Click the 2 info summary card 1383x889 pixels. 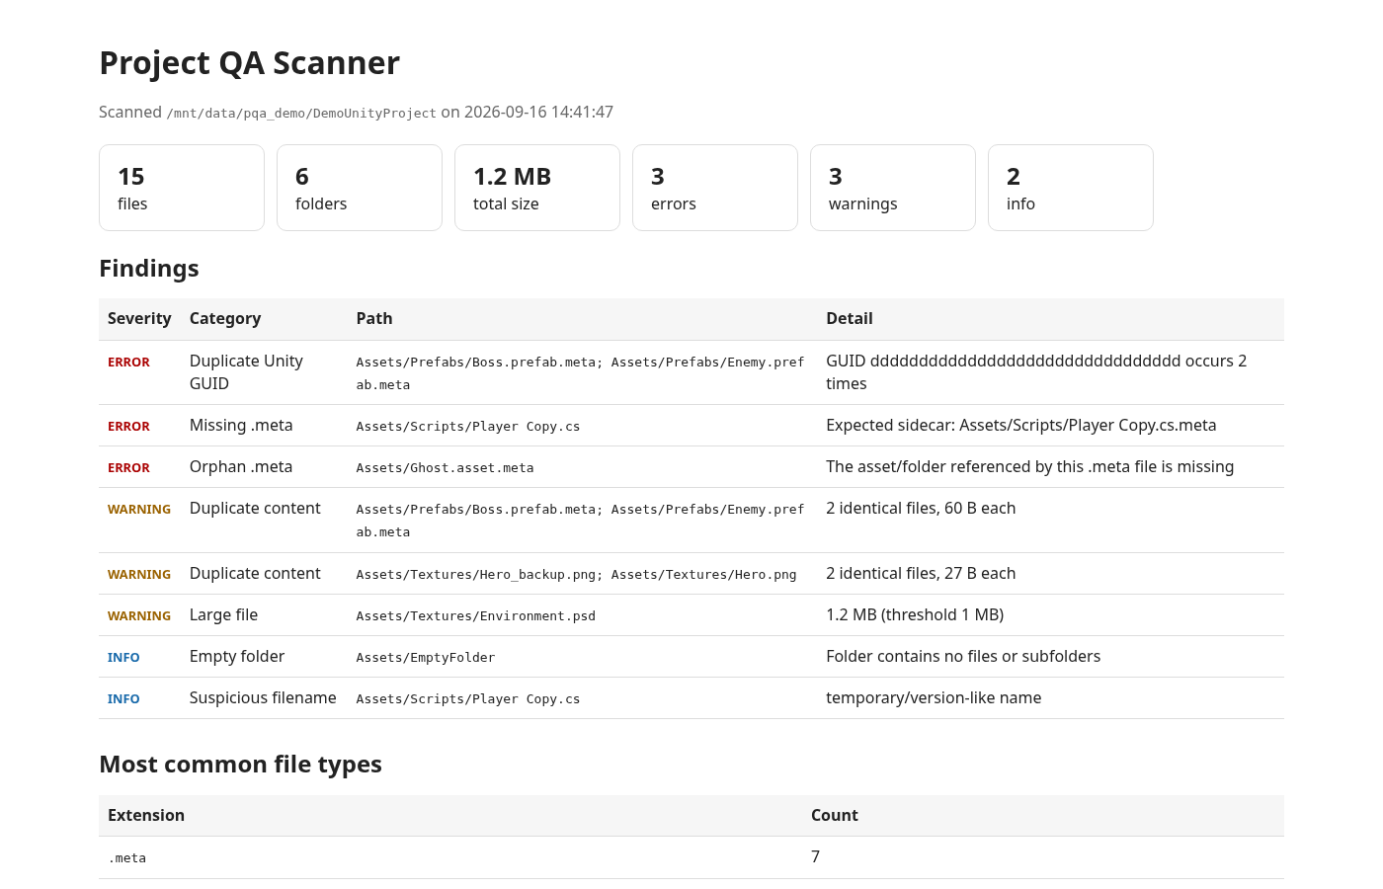(1071, 188)
